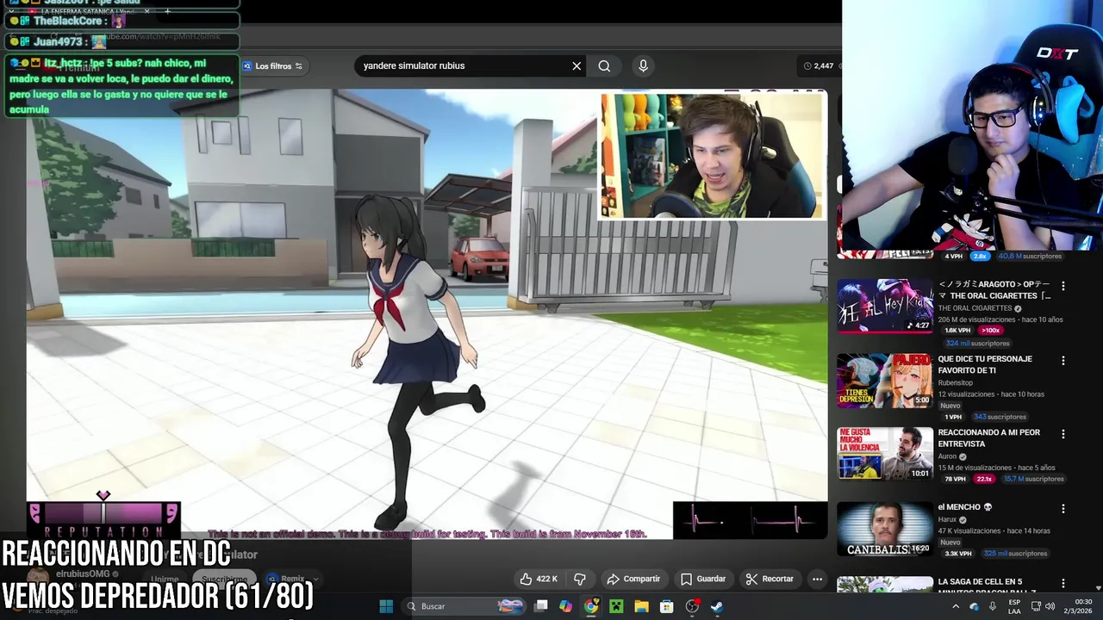Click '15,7 M suscriptores' badge

[x=1034, y=479]
